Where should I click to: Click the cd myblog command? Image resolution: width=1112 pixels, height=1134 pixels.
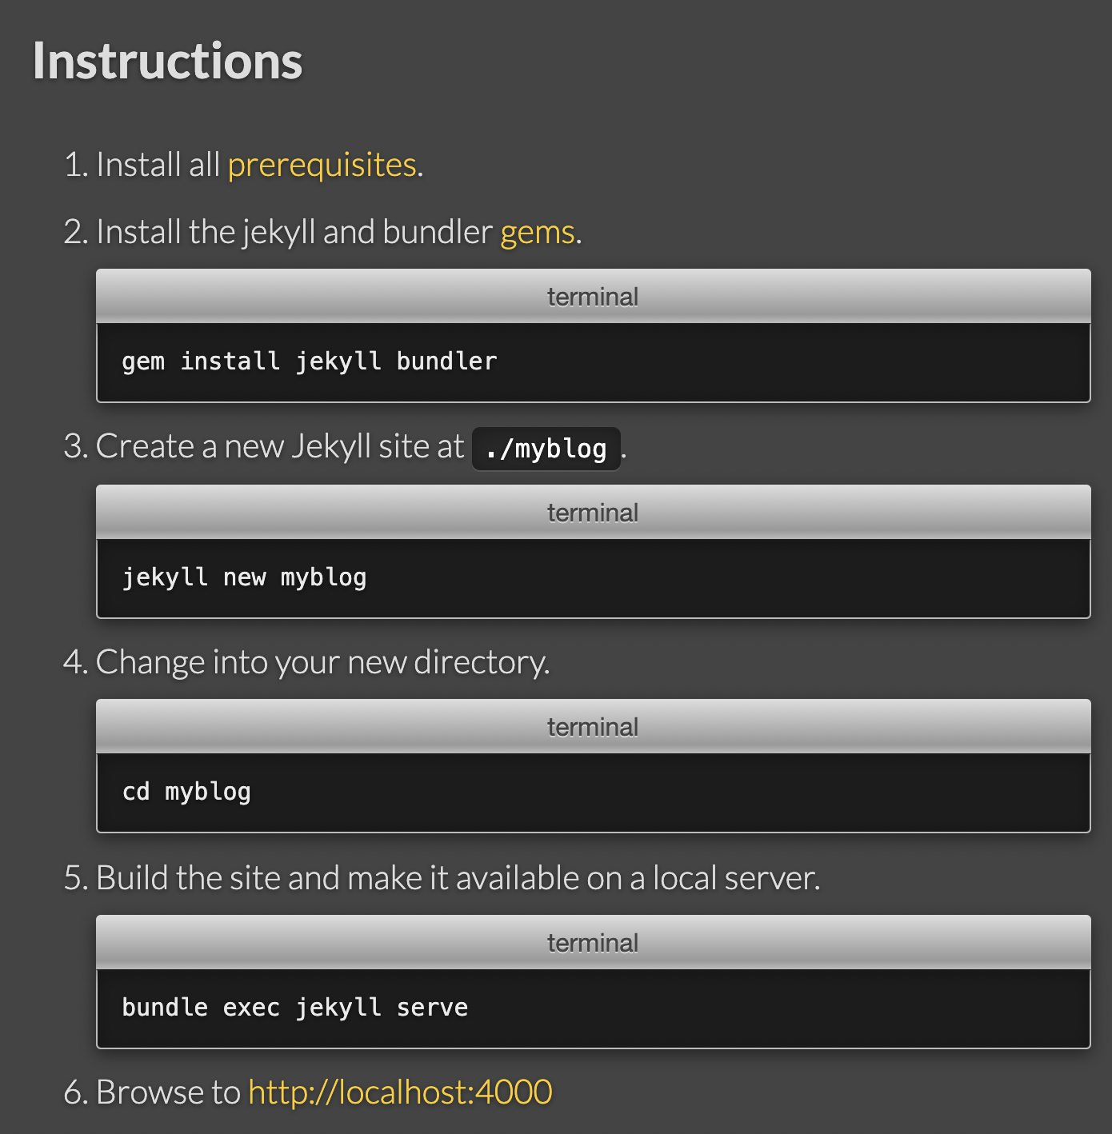click(x=186, y=792)
